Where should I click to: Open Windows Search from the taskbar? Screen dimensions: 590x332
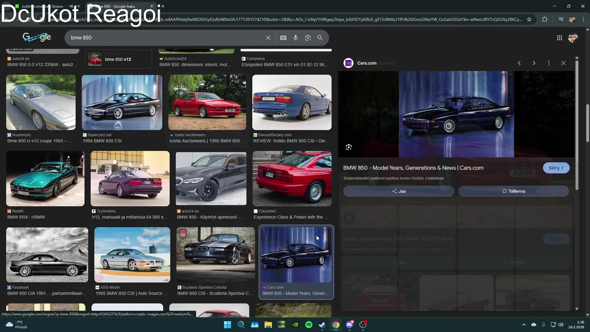[x=241, y=325]
